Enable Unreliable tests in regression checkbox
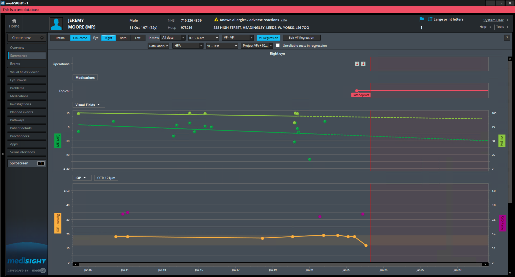 [x=278, y=46]
